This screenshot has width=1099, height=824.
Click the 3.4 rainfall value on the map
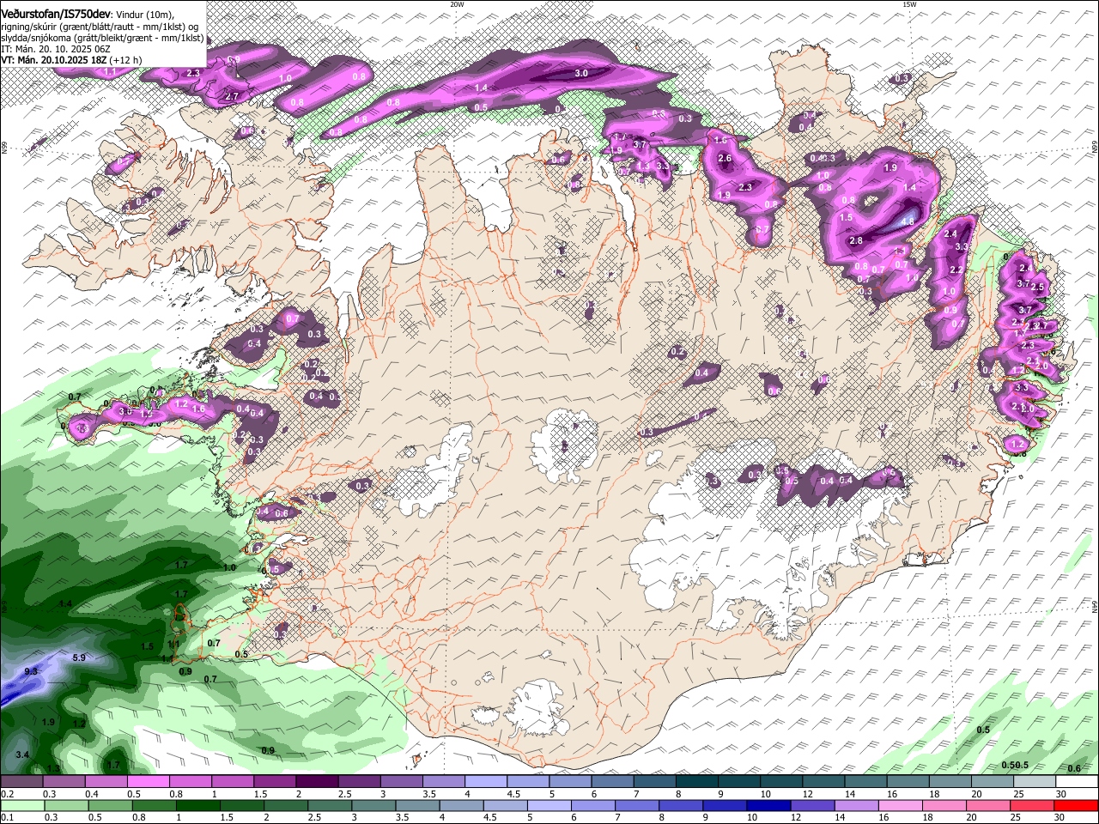[22, 754]
